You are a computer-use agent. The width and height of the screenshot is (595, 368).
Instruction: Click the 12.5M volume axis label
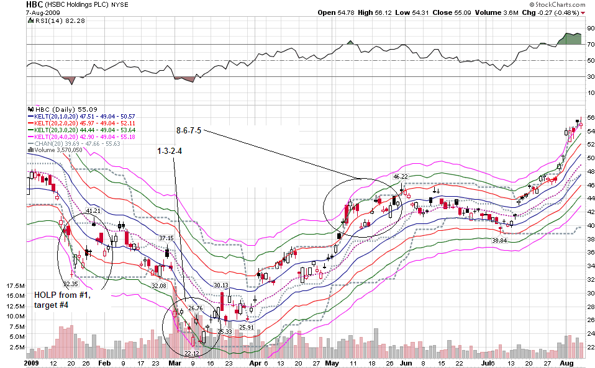click(16, 306)
